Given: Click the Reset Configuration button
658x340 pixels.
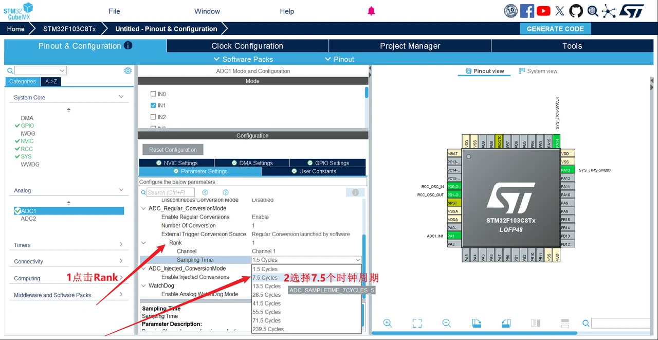Looking at the screenshot, I should point(173,150).
